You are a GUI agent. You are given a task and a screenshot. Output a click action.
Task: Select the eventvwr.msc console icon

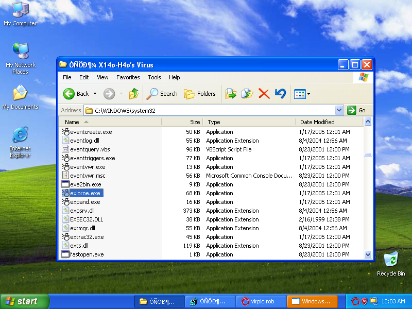click(65, 176)
